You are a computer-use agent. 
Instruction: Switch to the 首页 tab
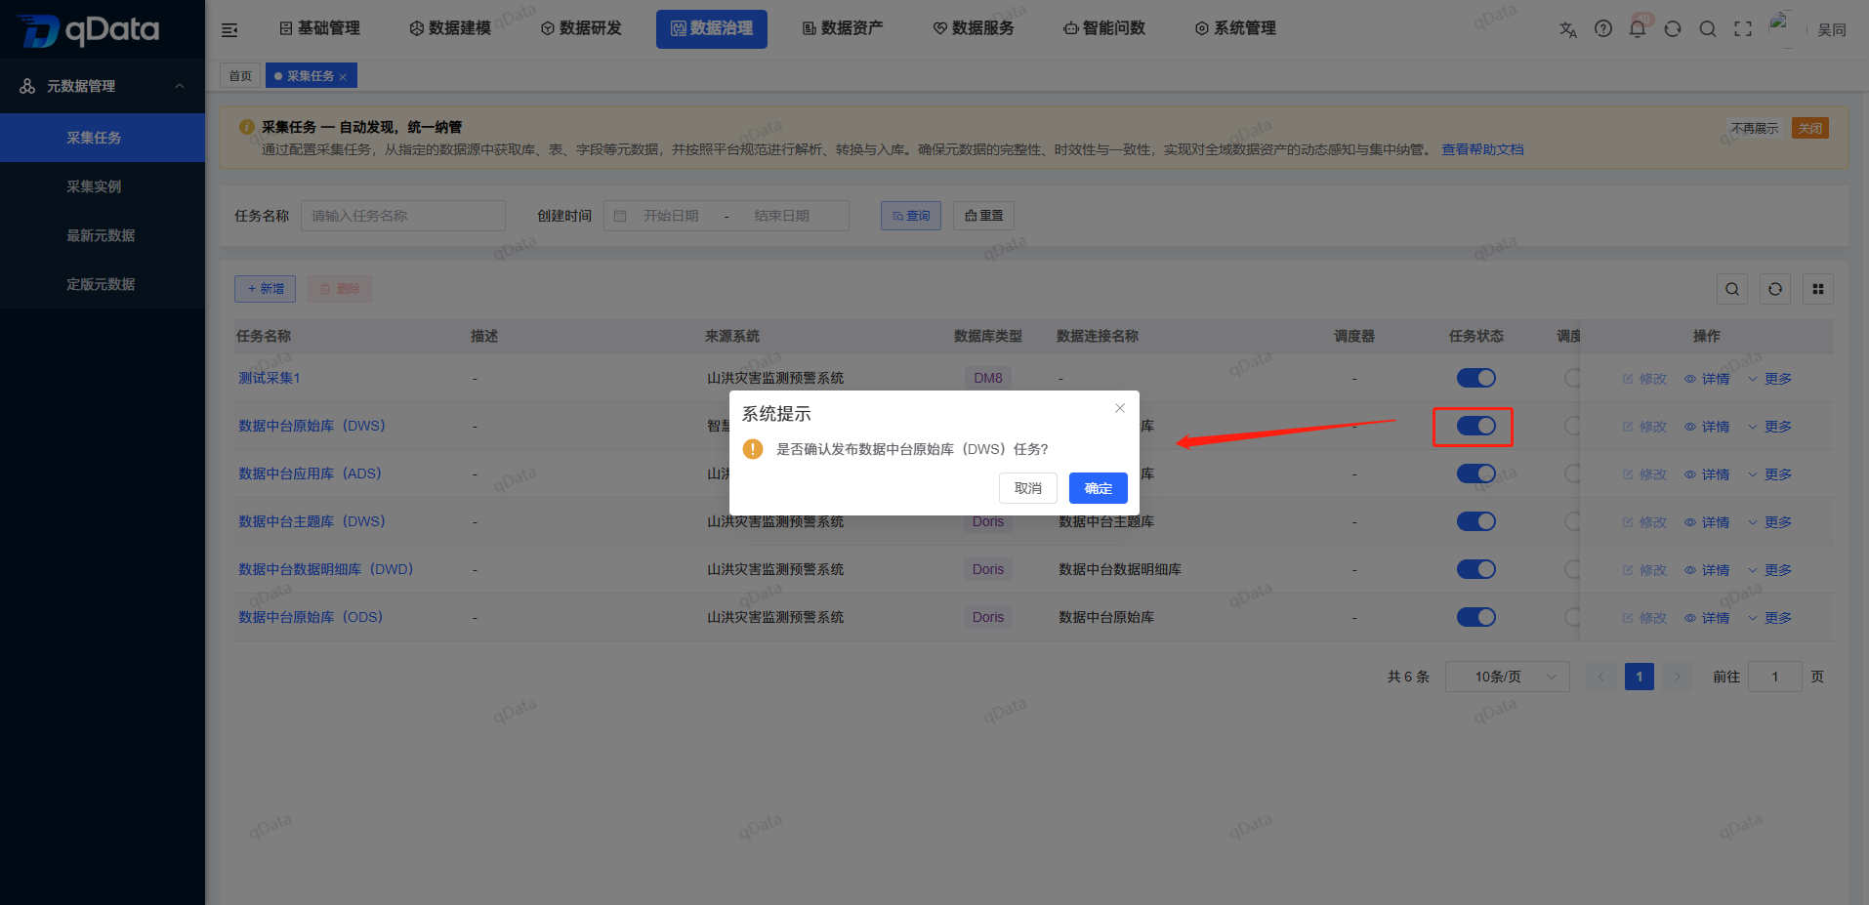[240, 76]
